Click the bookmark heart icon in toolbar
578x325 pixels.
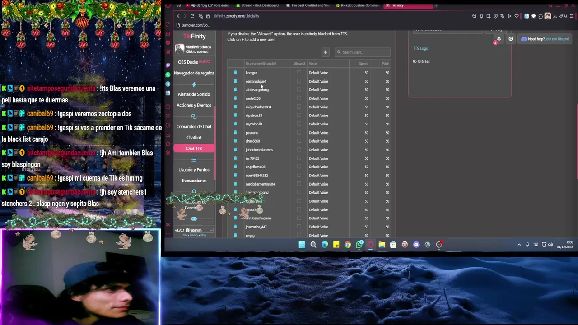pyautogui.click(x=517, y=16)
